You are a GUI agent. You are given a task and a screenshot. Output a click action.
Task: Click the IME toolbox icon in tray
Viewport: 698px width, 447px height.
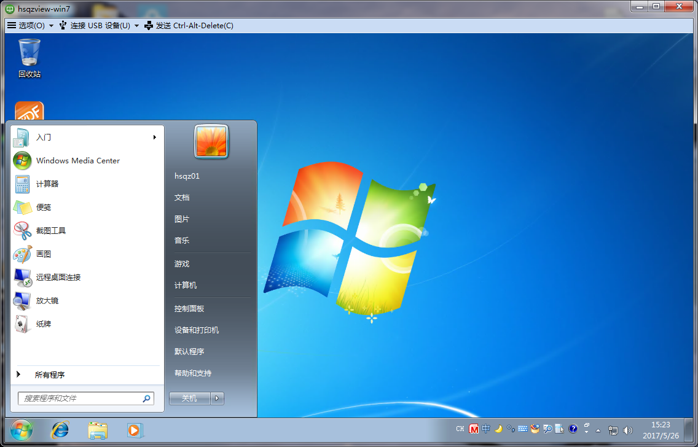(x=535, y=429)
